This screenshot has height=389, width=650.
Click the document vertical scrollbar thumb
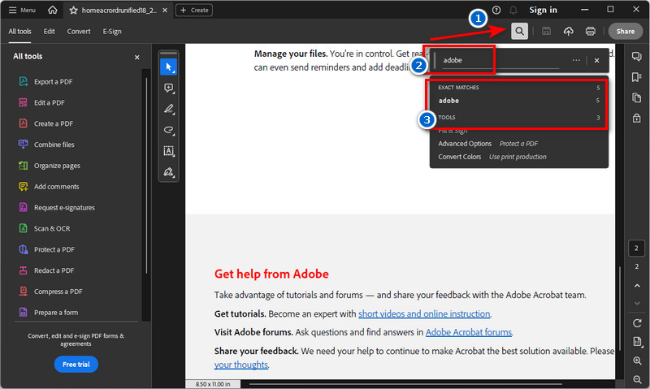[620, 309]
